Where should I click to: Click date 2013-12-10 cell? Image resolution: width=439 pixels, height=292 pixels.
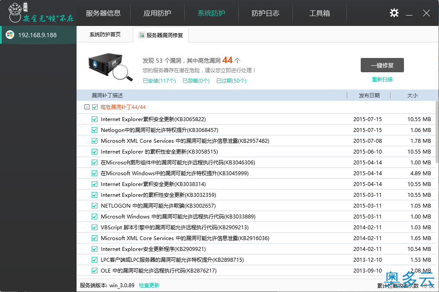tap(367, 260)
